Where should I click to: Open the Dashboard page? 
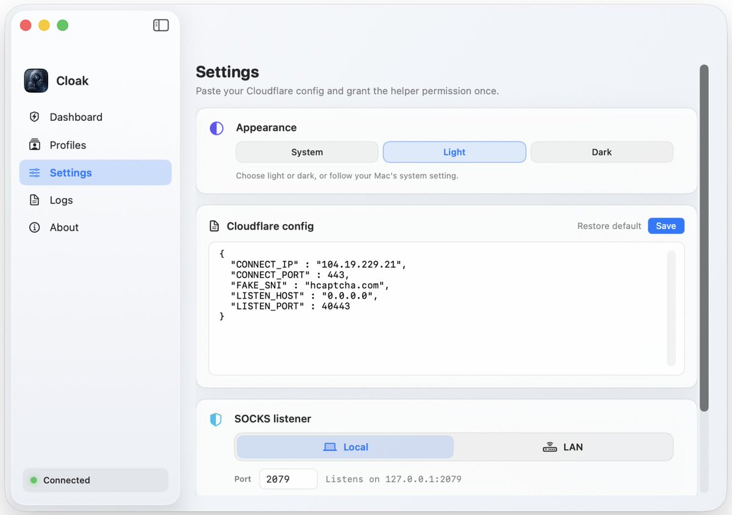96,117
